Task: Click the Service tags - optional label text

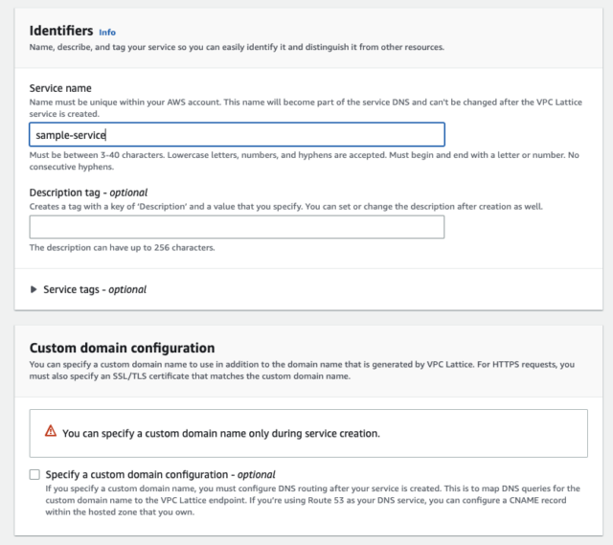Action: [95, 289]
